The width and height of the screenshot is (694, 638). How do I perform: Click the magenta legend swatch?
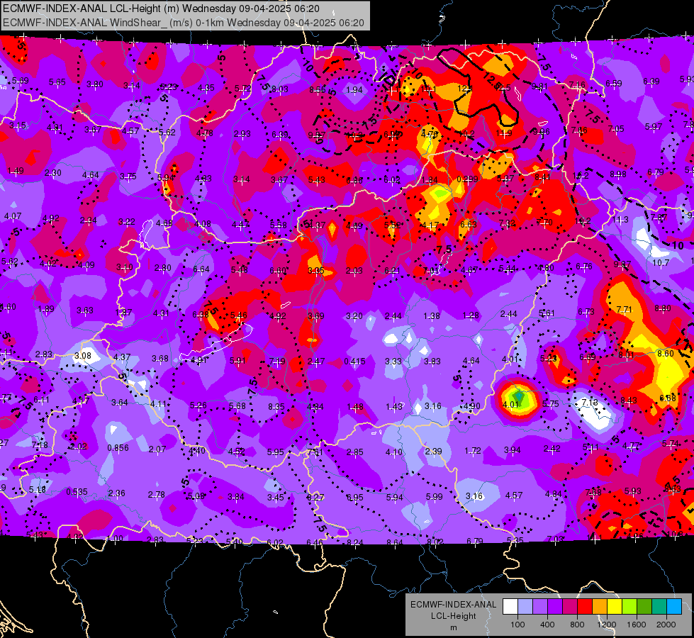[x=570, y=607]
